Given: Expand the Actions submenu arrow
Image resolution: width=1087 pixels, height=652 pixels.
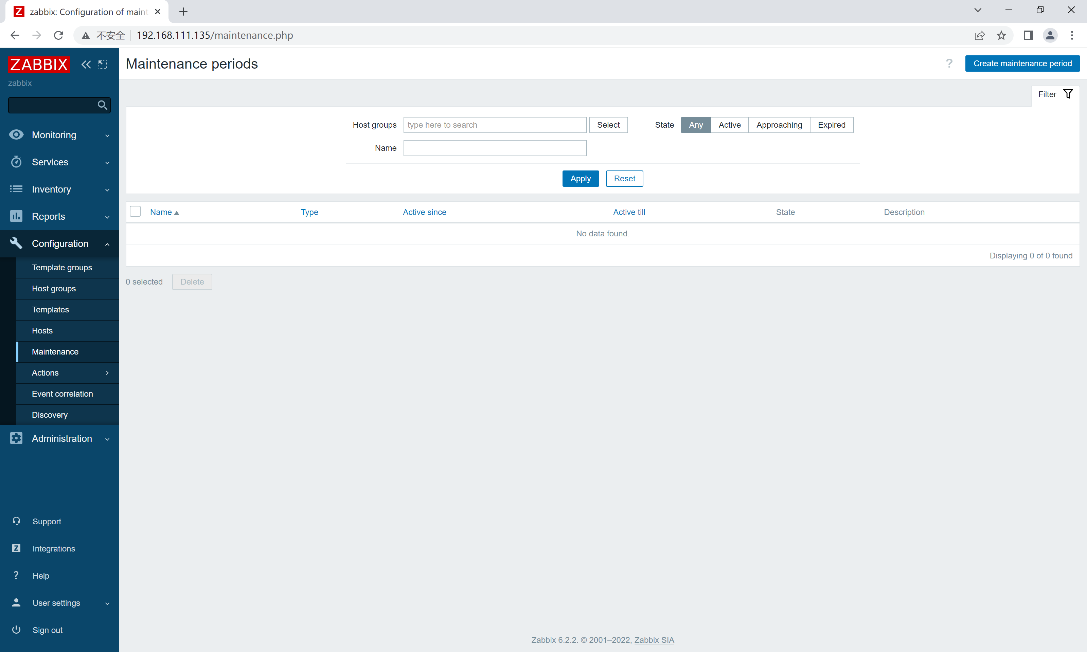Looking at the screenshot, I should pos(107,373).
